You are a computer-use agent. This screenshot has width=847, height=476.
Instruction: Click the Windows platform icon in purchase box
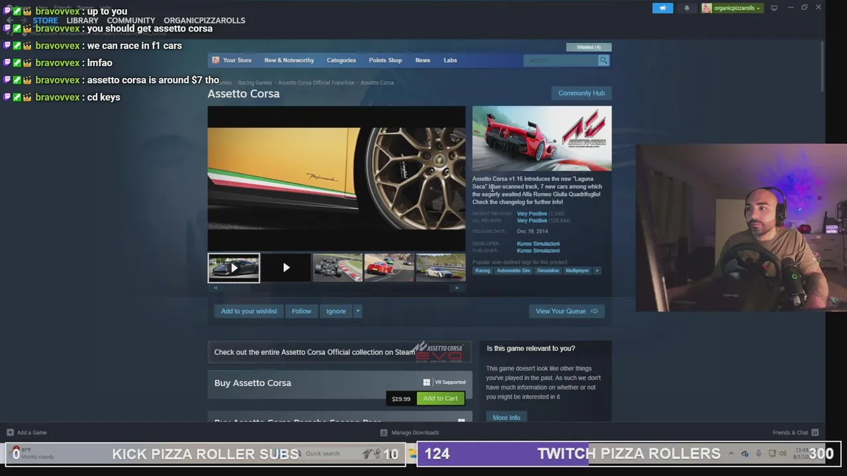(427, 382)
